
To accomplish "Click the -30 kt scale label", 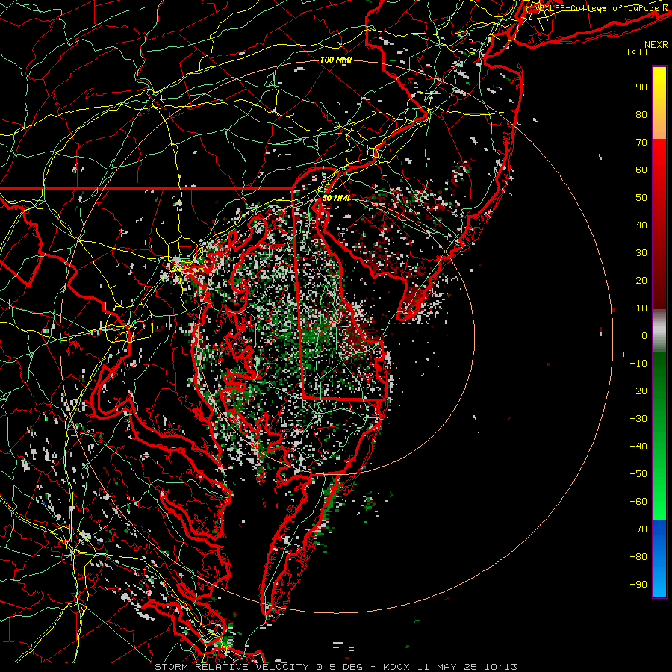I will pyautogui.click(x=638, y=419).
